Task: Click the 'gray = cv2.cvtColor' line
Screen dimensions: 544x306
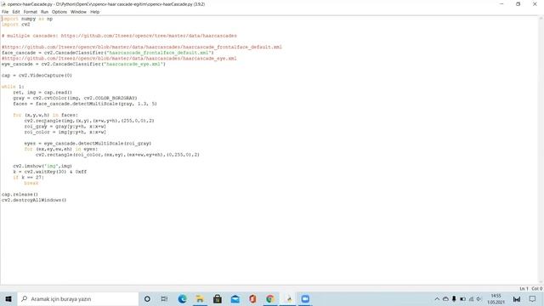Action: point(75,98)
